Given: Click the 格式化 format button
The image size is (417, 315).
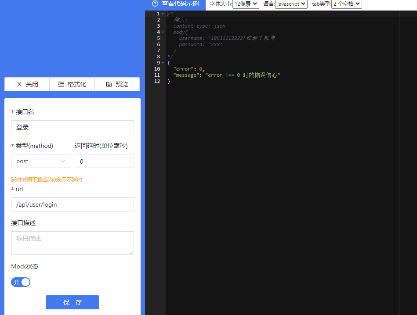Looking at the screenshot, I should [72, 84].
